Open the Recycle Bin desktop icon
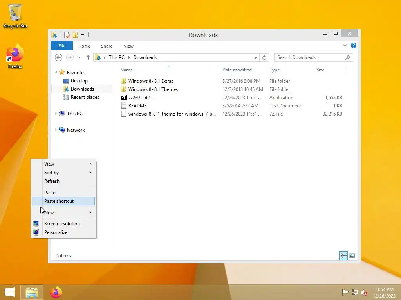The image size is (401, 300). click(x=15, y=16)
